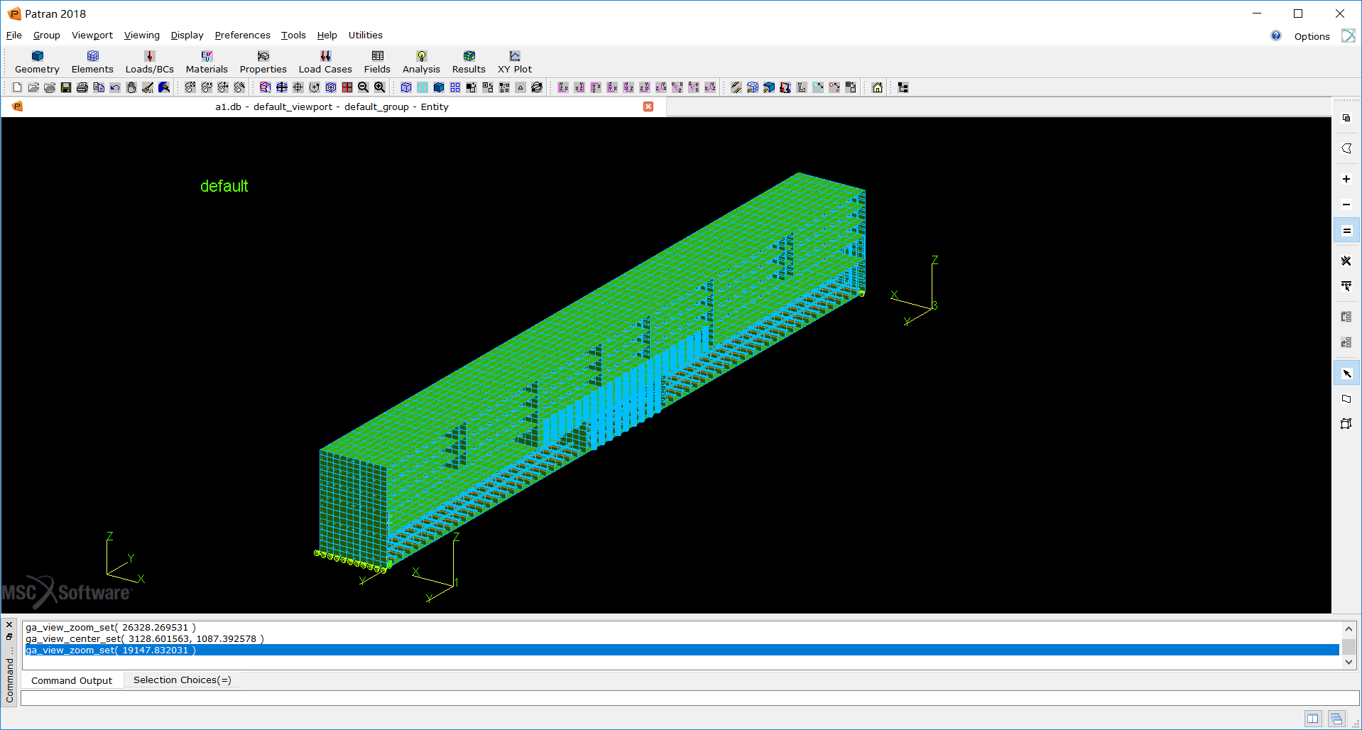Screen dimensions: 1362x730
Task: Enable the plus add-to-selection mode
Action: 1346,179
